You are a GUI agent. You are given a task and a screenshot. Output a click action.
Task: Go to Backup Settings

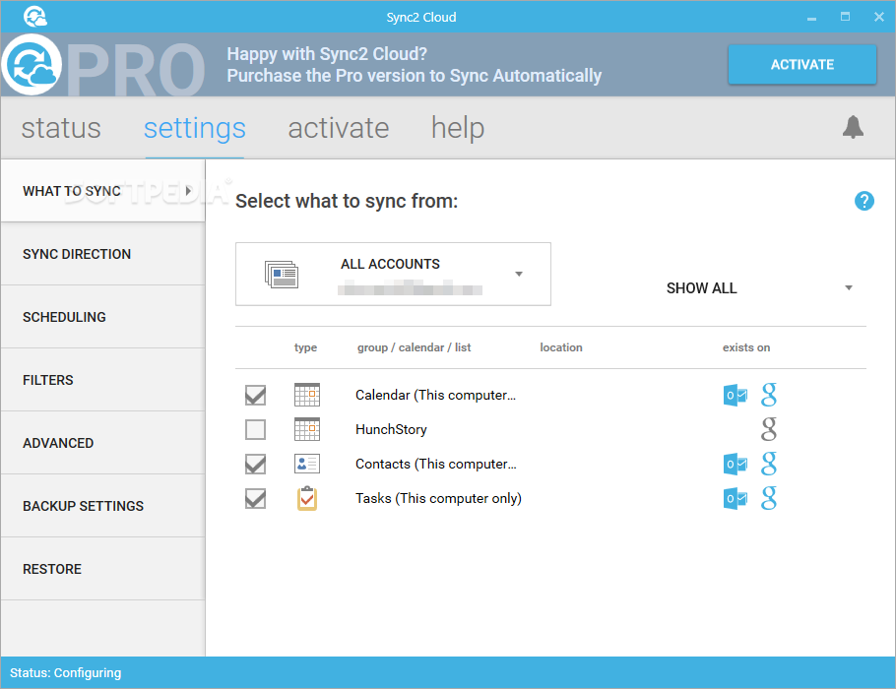[x=102, y=506]
